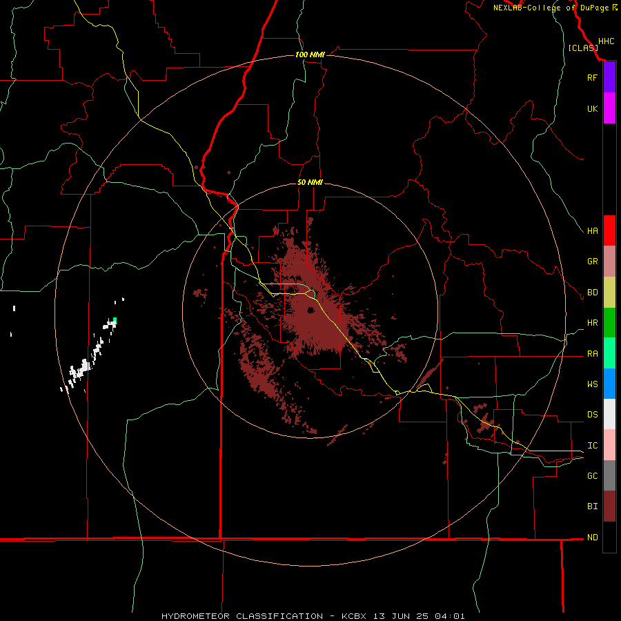
Task: Select the light pink IC swatch
Action: (609, 446)
